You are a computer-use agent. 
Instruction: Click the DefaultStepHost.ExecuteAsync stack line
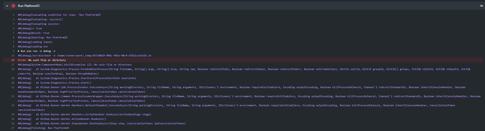pyautogui.click(x=236, y=108)
